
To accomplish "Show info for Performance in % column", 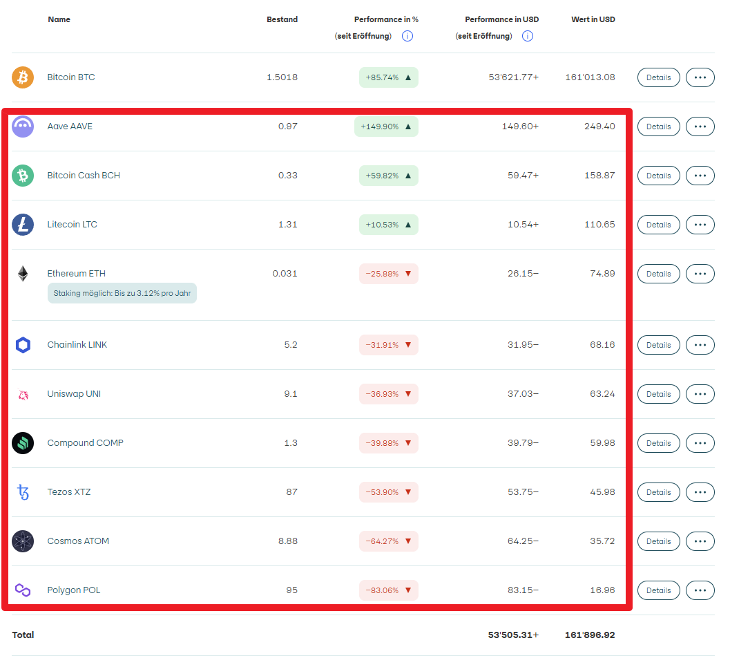I will pyautogui.click(x=407, y=36).
